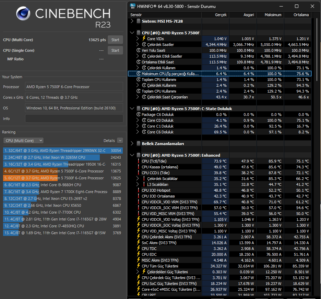The height and width of the screenshot is (299, 321).
Task: Click lightning icon of CPU Tüm Güç Tüketimi
Action: coord(139,266)
